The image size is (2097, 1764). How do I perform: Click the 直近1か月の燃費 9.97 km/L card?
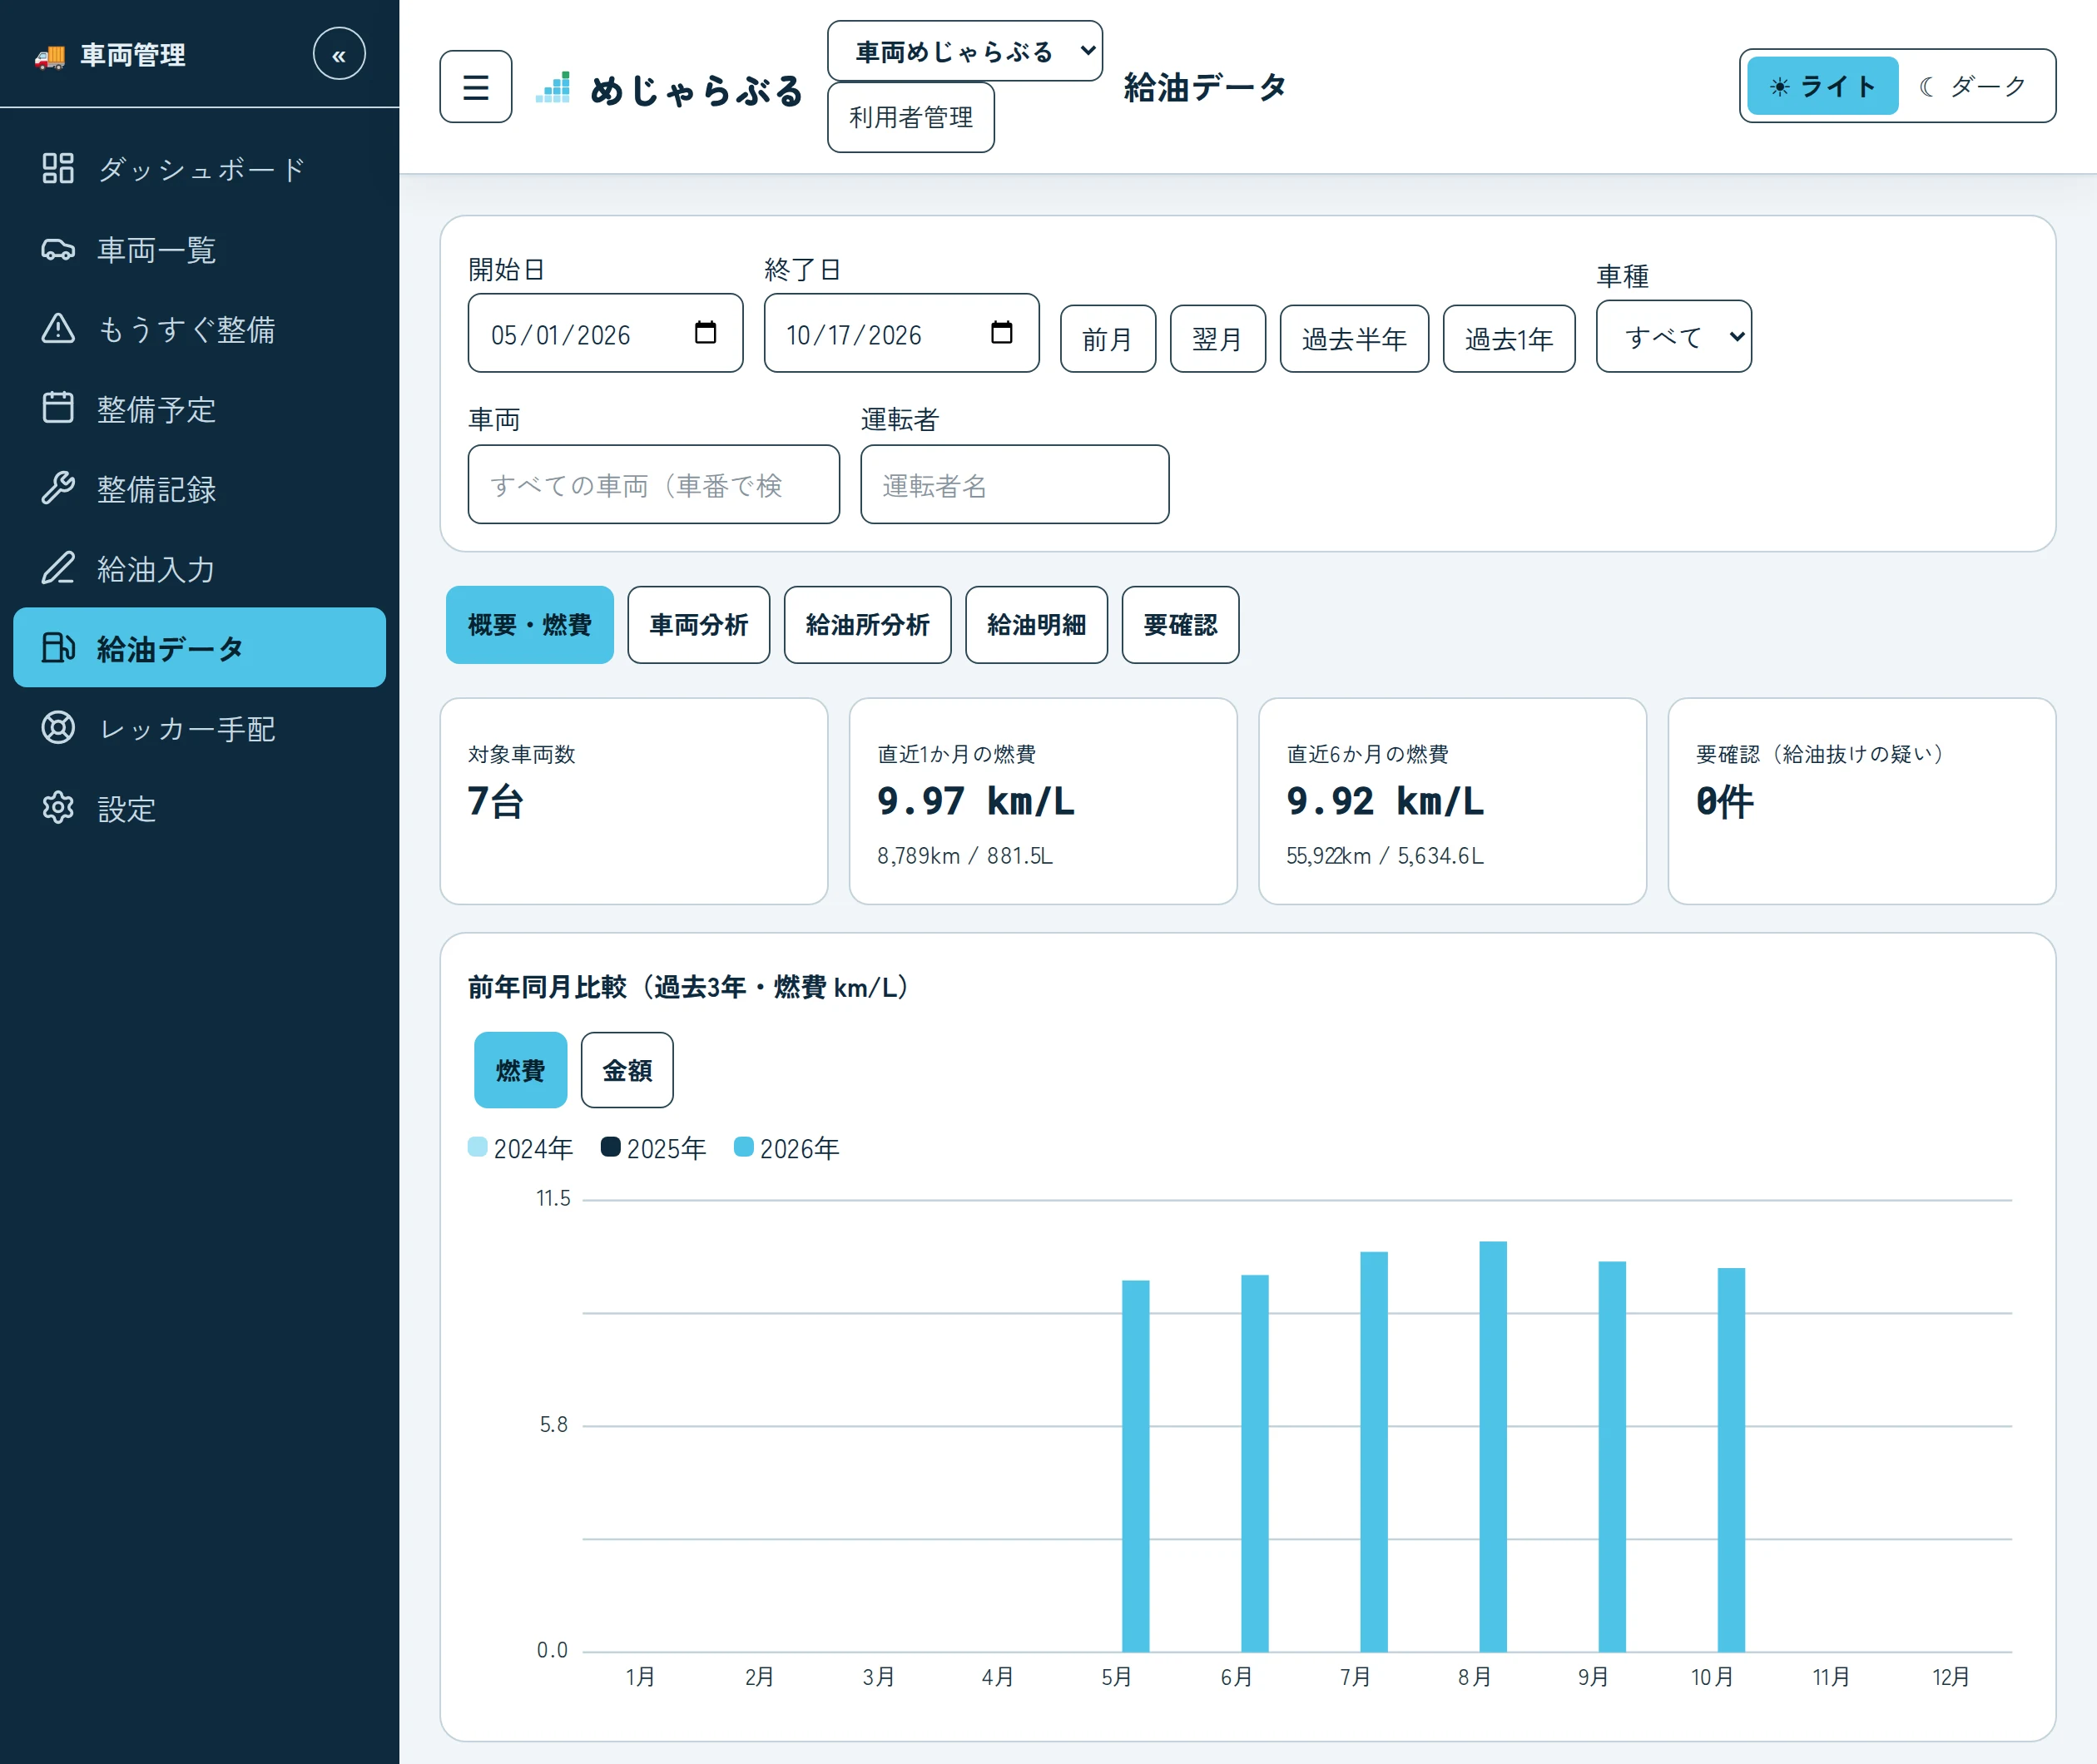(x=1043, y=801)
